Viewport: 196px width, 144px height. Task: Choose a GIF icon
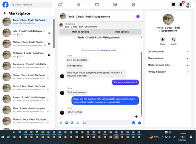(x=78, y=123)
